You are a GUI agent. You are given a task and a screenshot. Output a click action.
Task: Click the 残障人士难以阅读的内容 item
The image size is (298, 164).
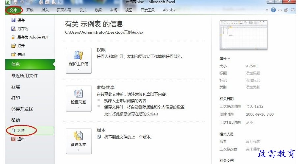click(x=125, y=101)
